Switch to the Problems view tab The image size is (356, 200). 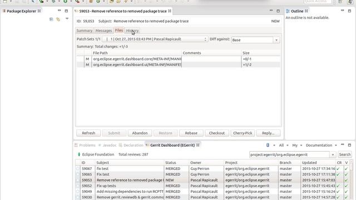pyautogui.click(x=85, y=145)
